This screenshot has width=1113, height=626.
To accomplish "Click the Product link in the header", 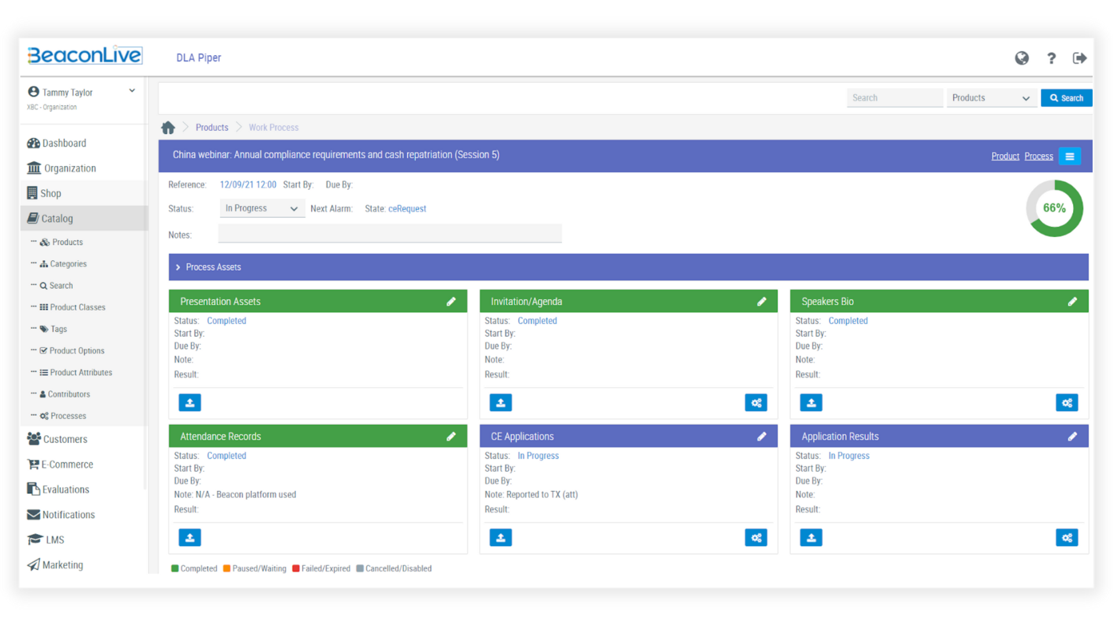I will tap(1005, 156).
